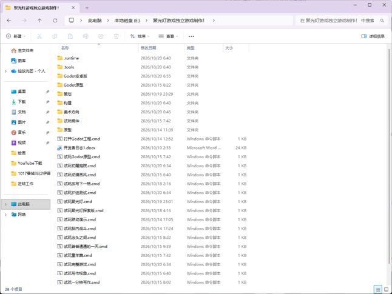Open the 新建 dropdown
392x294 pixels.
tap(16, 36)
